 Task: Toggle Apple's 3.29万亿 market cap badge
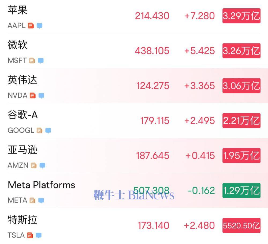tap(241, 16)
